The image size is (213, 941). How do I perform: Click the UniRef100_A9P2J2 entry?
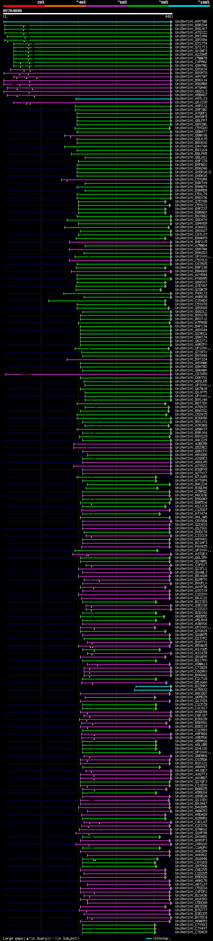191,106
